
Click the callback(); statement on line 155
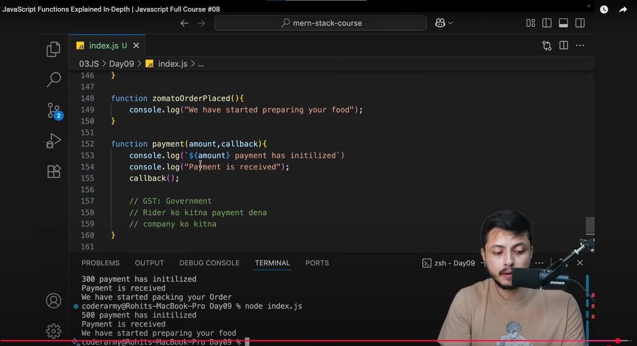click(x=154, y=178)
